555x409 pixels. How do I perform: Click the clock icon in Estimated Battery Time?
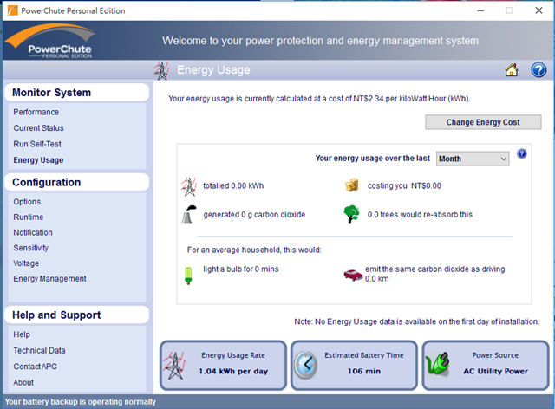point(305,365)
